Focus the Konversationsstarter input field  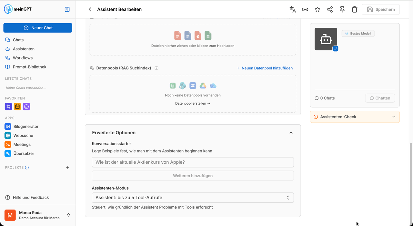(x=193, y=162)
